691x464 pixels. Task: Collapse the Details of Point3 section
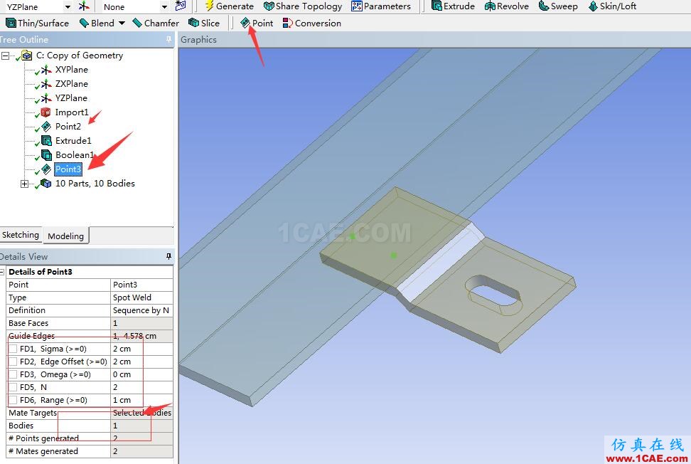pyautogui.click(x=2, y=272)
